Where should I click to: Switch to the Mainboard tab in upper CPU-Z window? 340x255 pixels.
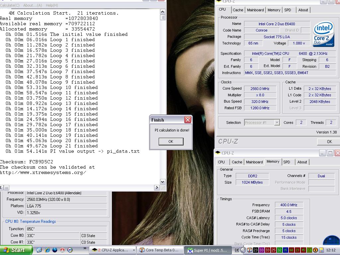(x=255, y=10)
